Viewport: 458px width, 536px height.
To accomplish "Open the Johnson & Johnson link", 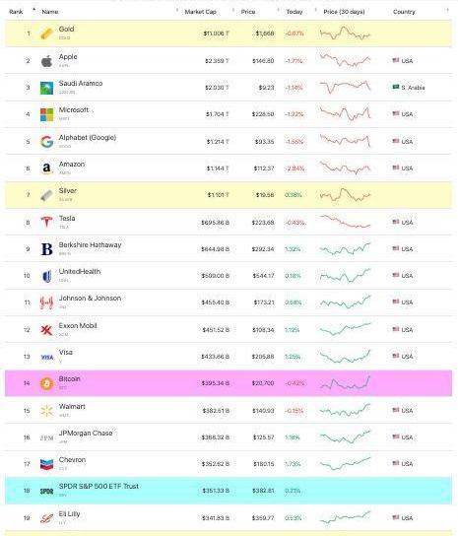I will (x=90, y=299).
